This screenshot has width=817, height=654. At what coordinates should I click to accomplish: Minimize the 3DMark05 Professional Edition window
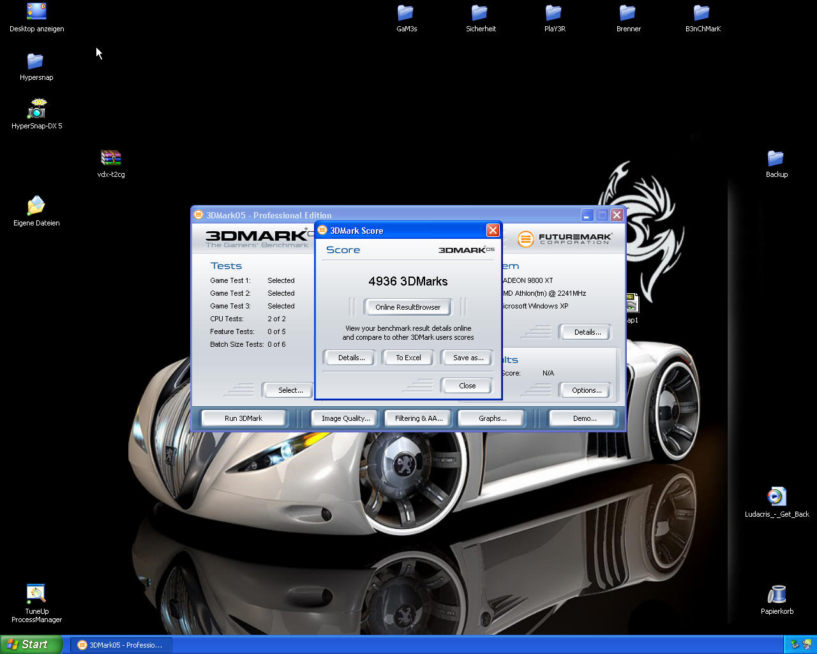click(x=587, y=215)
